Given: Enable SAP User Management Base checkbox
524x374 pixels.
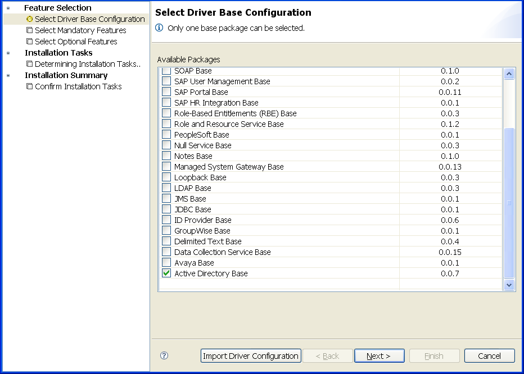Looking at the screenshot, I should [x=166, y=81].
